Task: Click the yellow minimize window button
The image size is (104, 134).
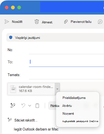Action: tap(13, 8)
